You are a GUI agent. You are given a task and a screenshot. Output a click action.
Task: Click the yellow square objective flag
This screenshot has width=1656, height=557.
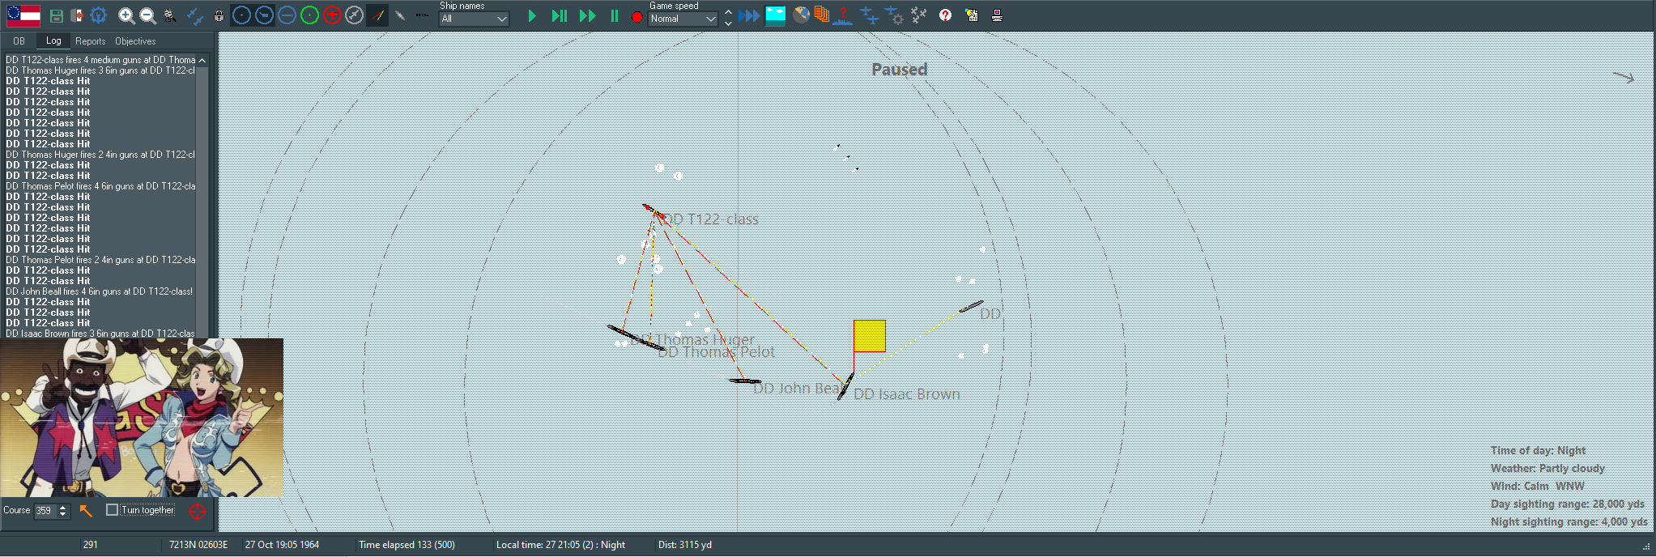870,336
